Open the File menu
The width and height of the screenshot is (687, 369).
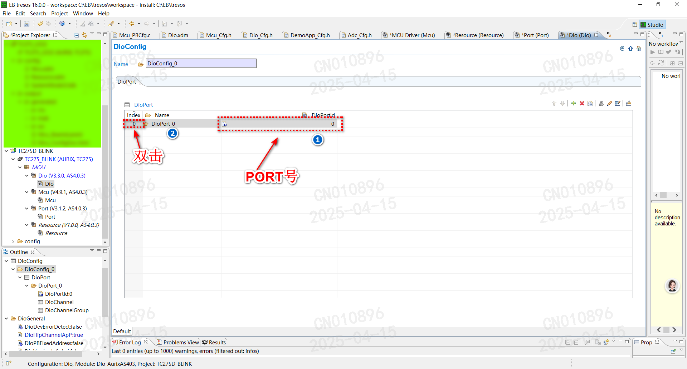click(6, 14)
